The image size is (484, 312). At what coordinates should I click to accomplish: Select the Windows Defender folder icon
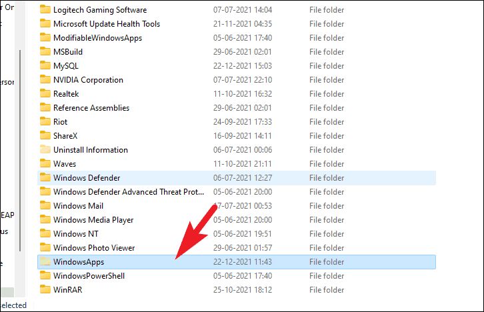45,177
